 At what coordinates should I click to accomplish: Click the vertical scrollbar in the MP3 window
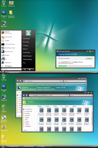(x=92, y=119)
